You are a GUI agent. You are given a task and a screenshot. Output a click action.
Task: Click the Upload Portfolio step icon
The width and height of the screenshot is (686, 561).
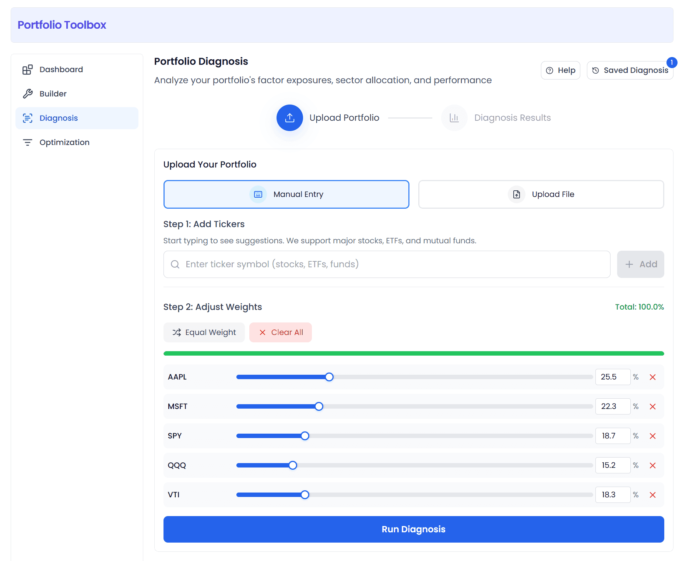pyautogui.click(x=289, y=118)
